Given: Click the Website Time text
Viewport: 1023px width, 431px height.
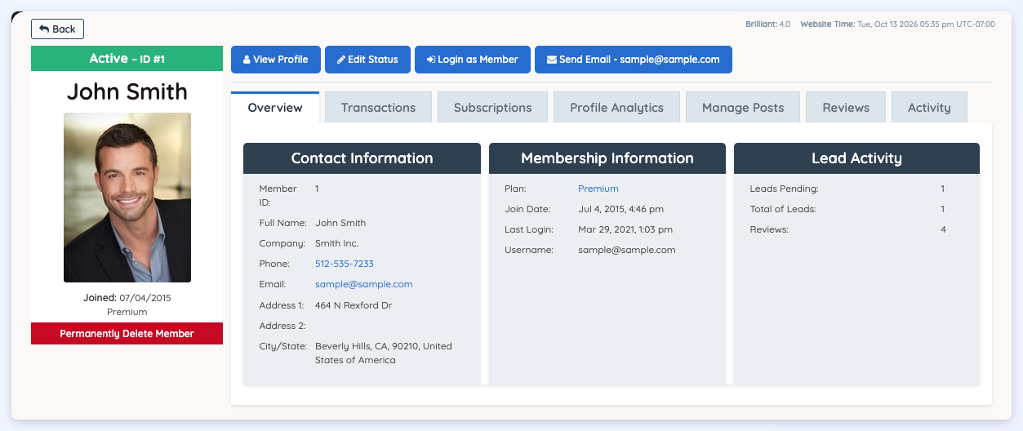Looking at the screenshot, I should point(897,24).
